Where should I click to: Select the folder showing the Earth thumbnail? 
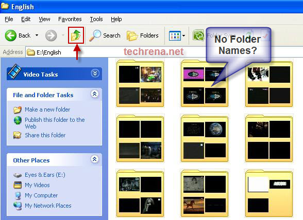click(x=205, y=138)
